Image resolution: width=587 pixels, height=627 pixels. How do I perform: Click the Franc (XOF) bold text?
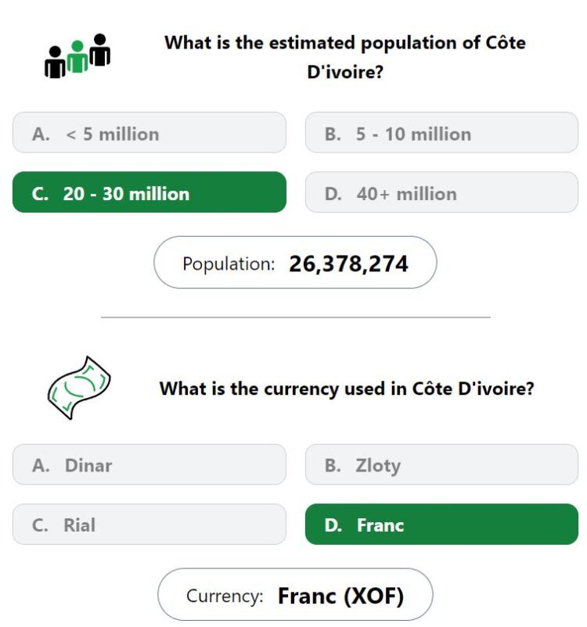click(340, 596)
